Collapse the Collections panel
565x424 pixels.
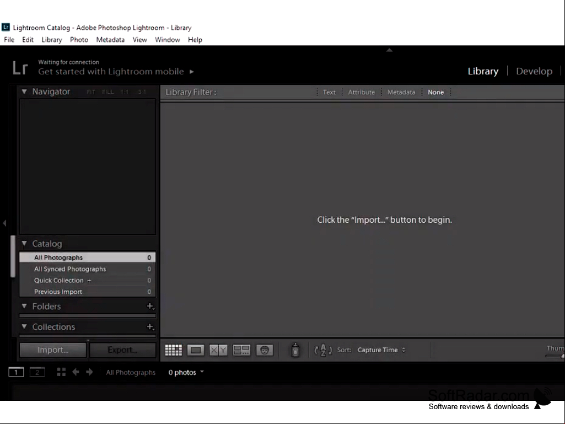[x=24, y=326]
